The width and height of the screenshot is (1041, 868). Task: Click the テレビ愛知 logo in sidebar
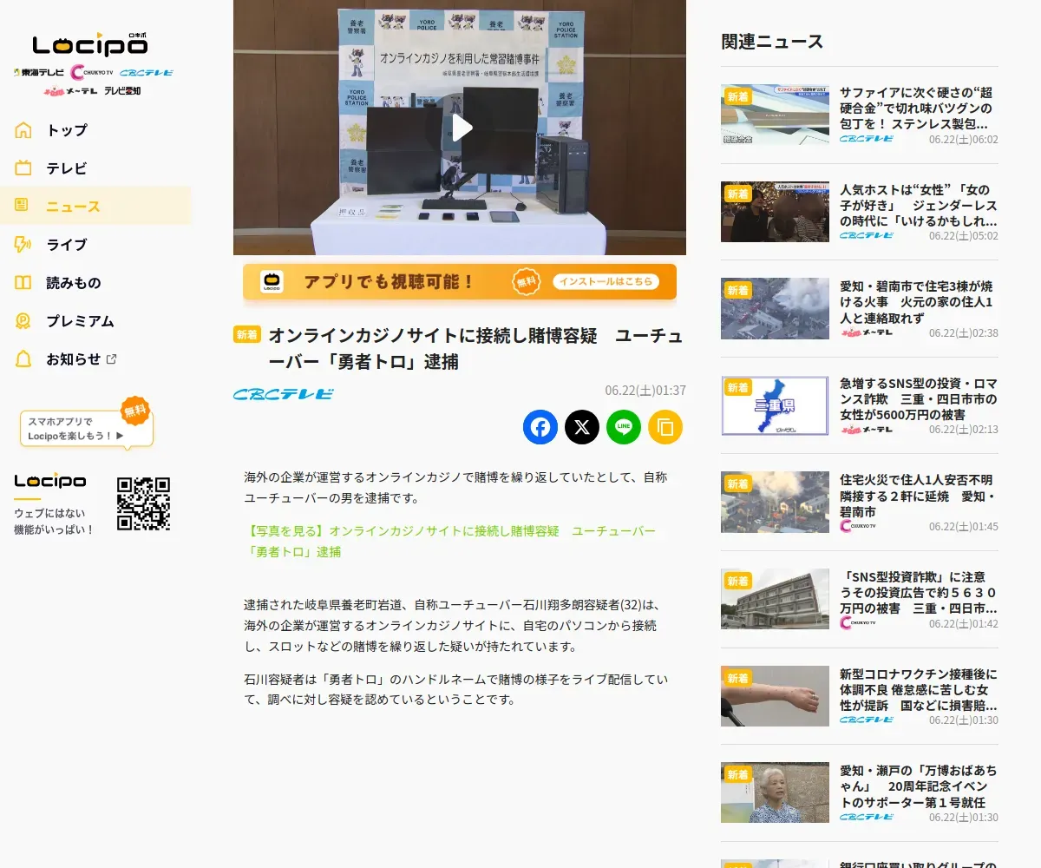122,90
